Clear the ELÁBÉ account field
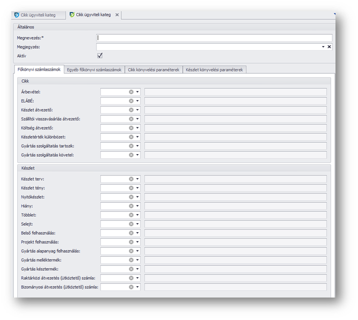358x320 pixels. pos(131,101)
